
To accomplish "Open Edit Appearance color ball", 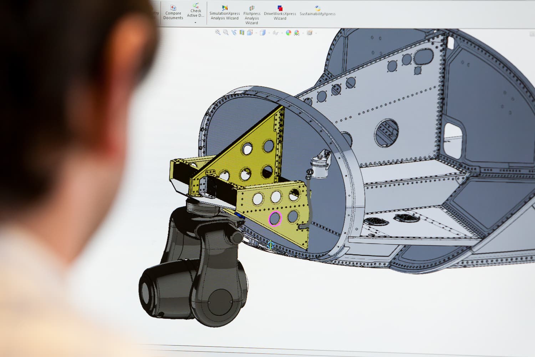I will pos(289,32).
